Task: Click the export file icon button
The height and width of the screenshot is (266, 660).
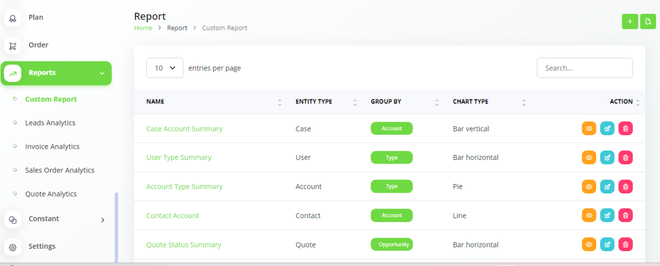Action: point(648,21)
